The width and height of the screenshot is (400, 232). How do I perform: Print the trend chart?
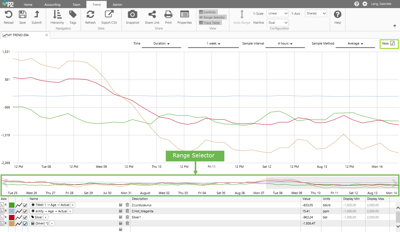(x=168, y=14)
